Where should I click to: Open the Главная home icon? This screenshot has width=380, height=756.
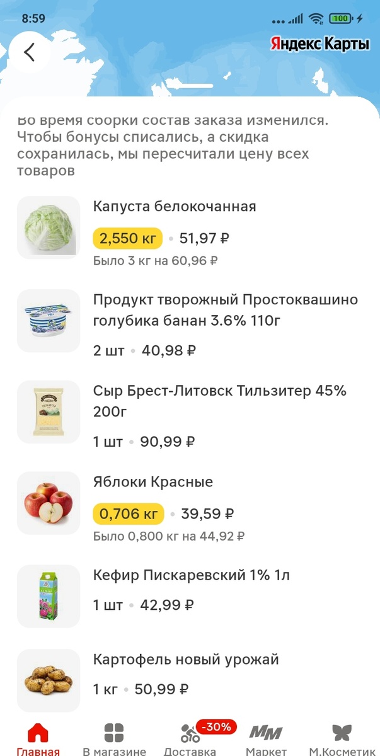coord(38,733)
